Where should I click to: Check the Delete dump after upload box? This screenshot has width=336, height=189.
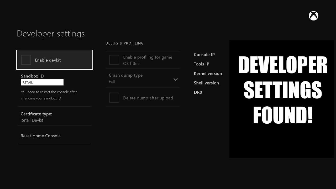[x=114, y=98]
